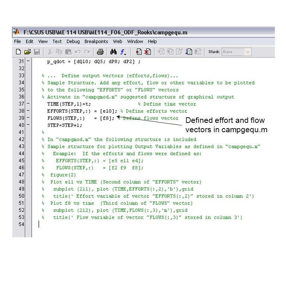Image resolution: width=286 pixels, height=286 pixels.
Task: Toggle breakpoint dash on line 38
Action: point(28,110)
